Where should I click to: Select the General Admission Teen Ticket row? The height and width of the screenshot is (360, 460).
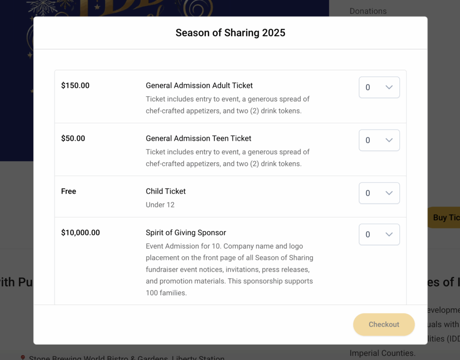(198, 138)
